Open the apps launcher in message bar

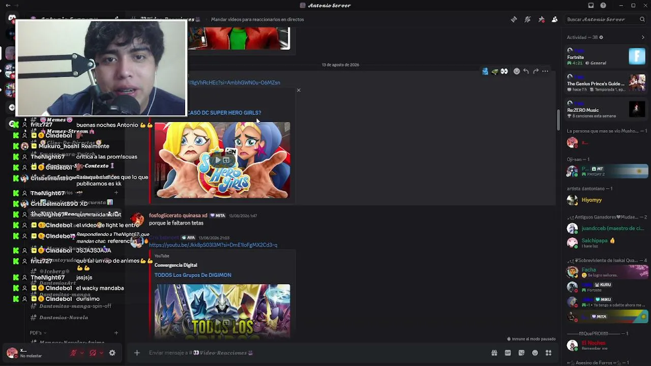click(x=548, y=353)
